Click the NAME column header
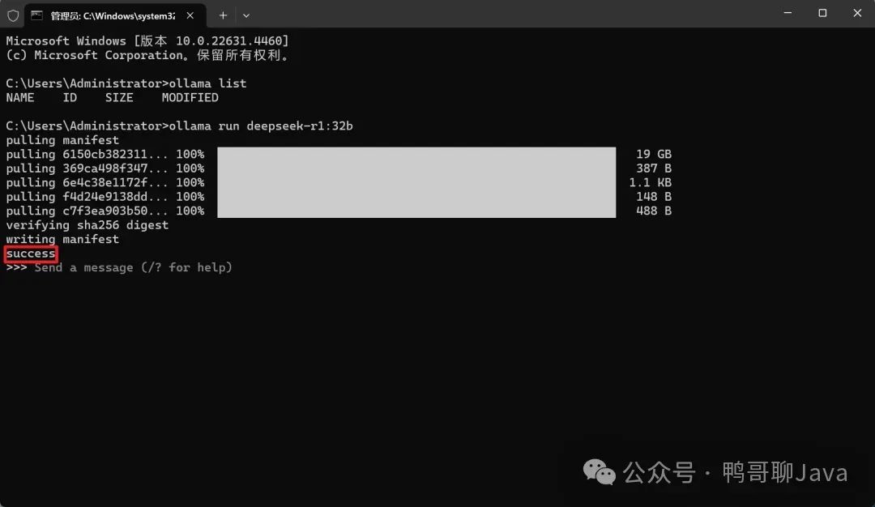Screen dimensions: 875x507 (20, 98)
